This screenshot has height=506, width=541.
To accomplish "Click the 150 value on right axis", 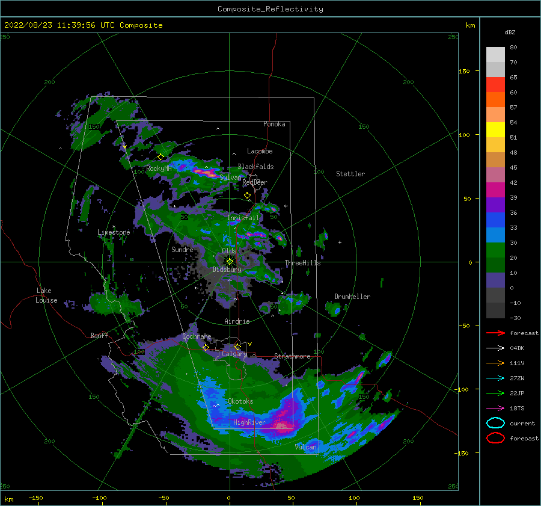I will pyautogui.click(x=465, y=71).
